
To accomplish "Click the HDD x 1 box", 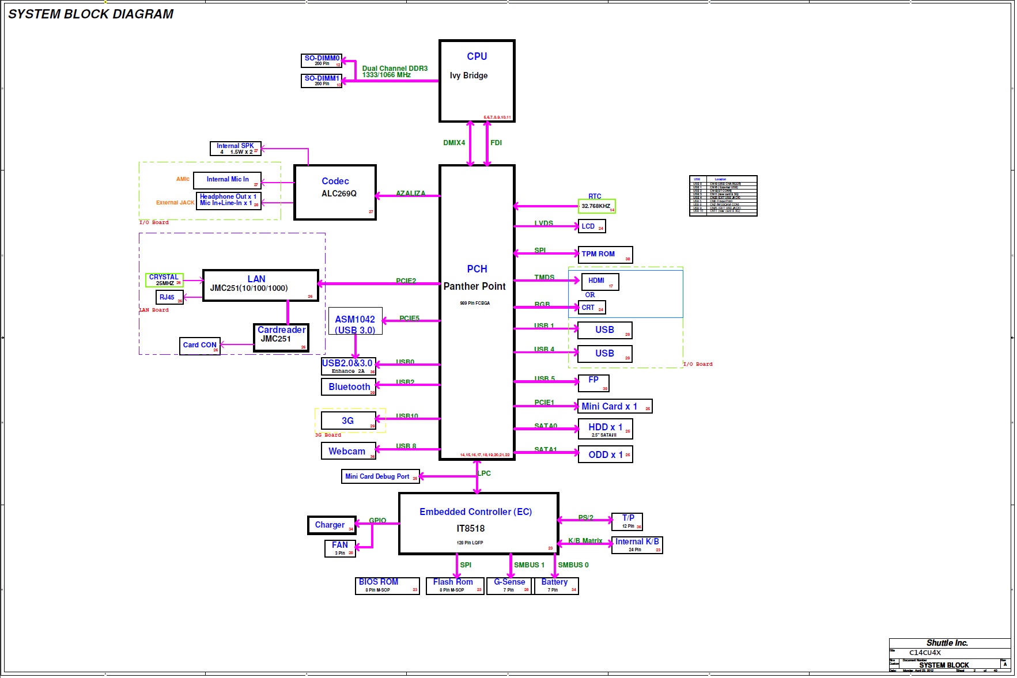I will (605, 429).
